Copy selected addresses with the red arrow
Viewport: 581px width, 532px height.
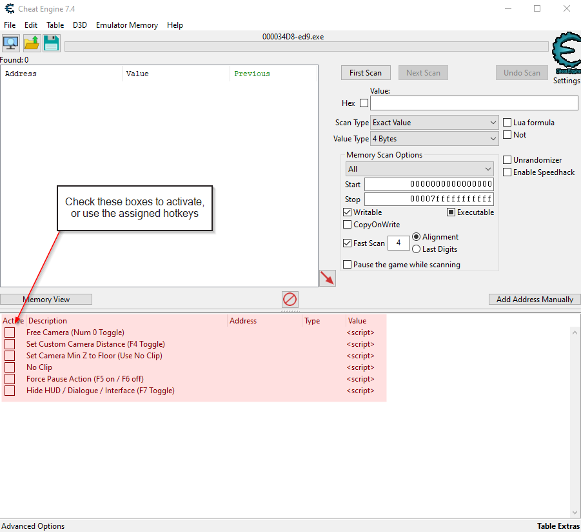pos(328,278)
